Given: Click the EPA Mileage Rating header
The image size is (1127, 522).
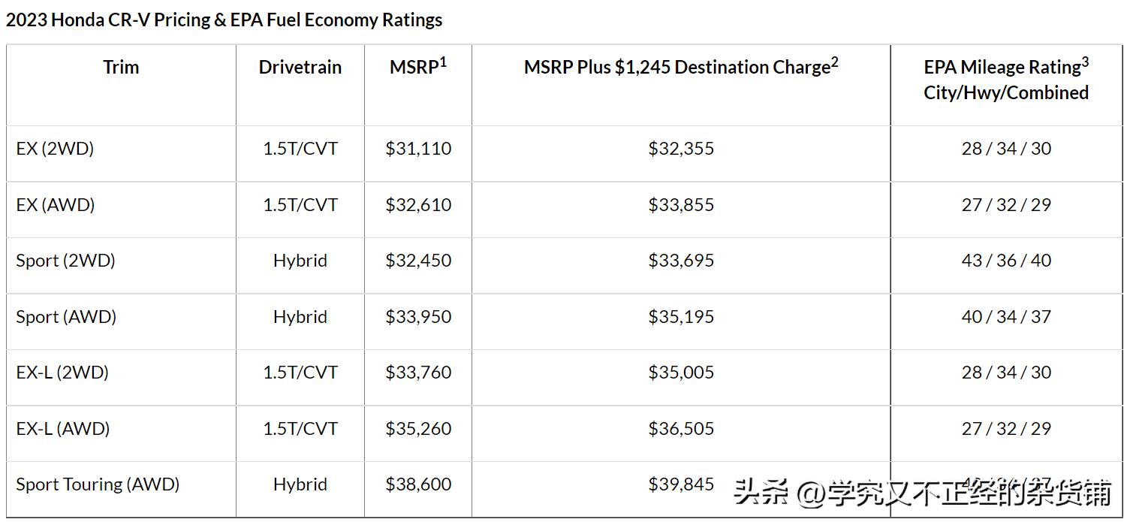Looking at the screenshot, I should pos(1006,79).
